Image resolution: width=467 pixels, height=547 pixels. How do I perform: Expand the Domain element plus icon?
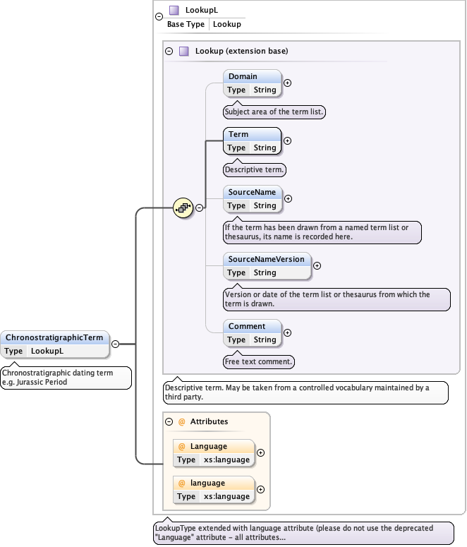[x=287, y=83]
